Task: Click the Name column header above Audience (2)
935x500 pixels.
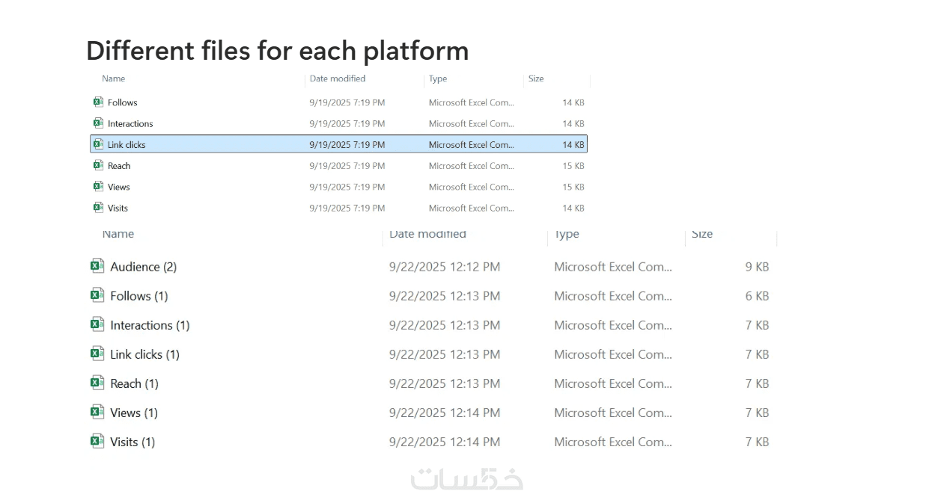Action: (x=118, y=235)
